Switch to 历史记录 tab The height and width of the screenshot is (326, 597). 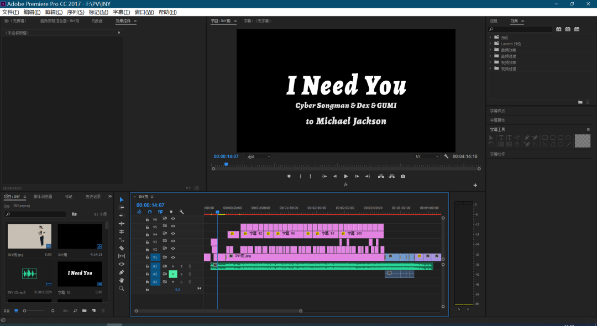pyautogui.click(x=93, y=197)
